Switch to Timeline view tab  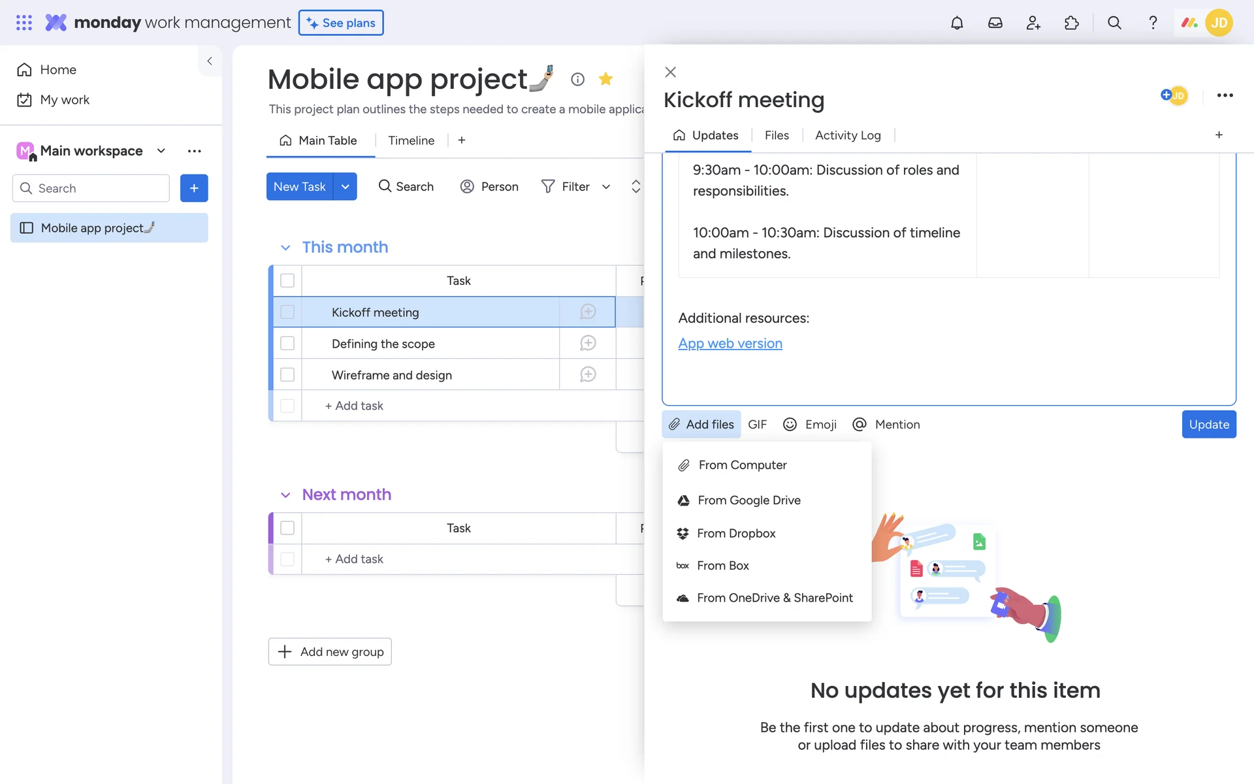[x=411, y=140]
